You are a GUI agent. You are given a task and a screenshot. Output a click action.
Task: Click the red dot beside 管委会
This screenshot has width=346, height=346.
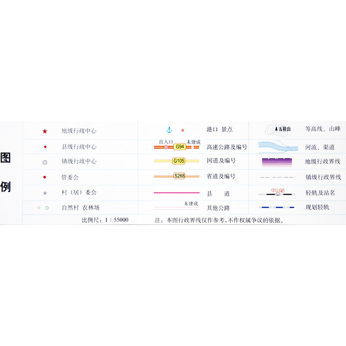tap(45, 177)
